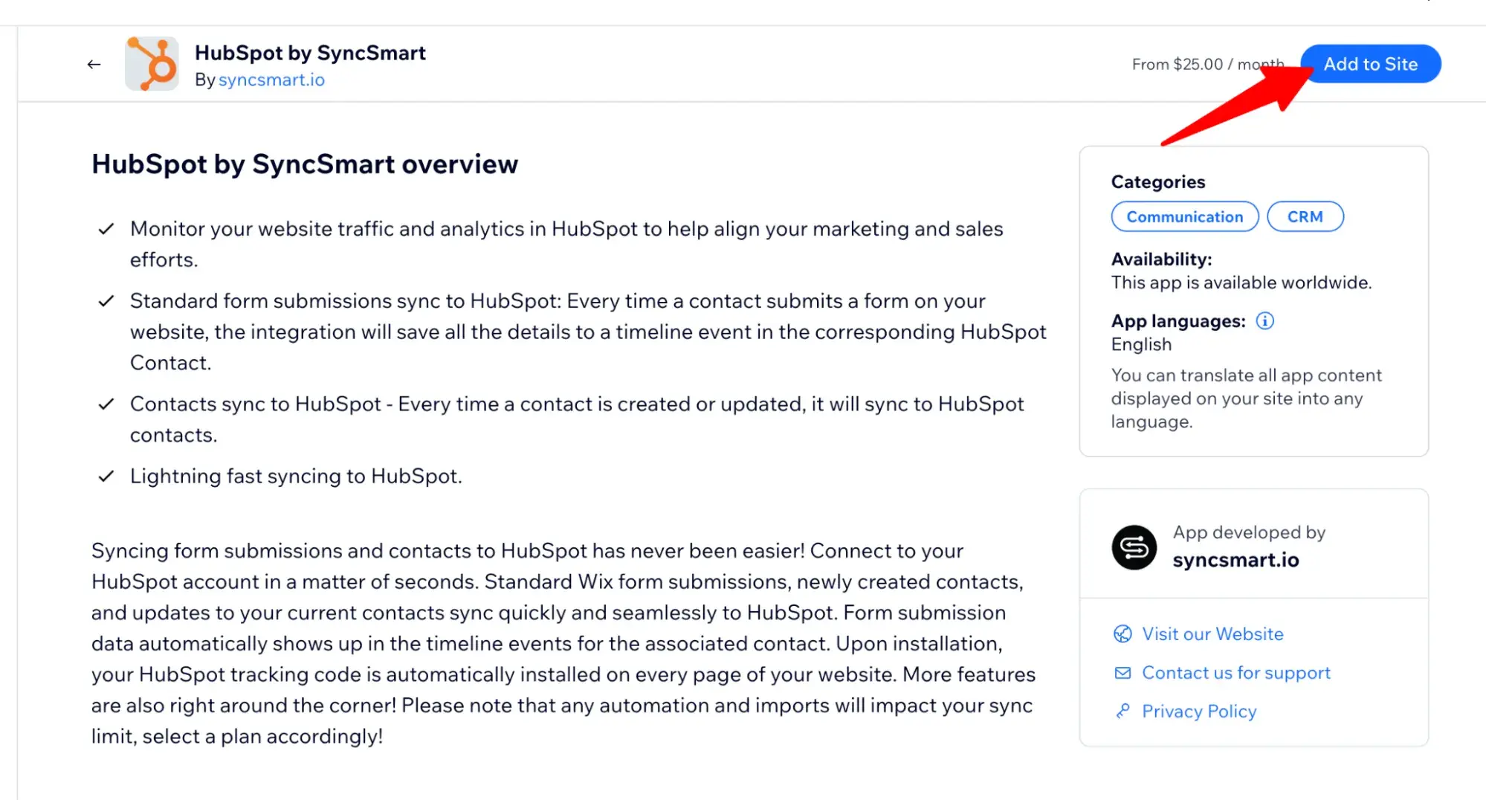1486x800 pixels.
Task: Click the syncsmart.io developer name
Action: pos(1235,560)
